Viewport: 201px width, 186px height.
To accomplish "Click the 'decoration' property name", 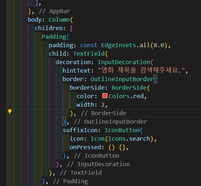I will point(73,62).
